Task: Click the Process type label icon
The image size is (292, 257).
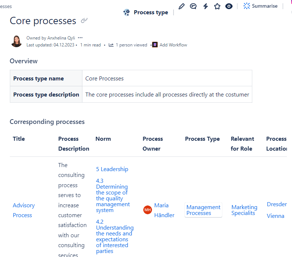Action: pos(126,12)
